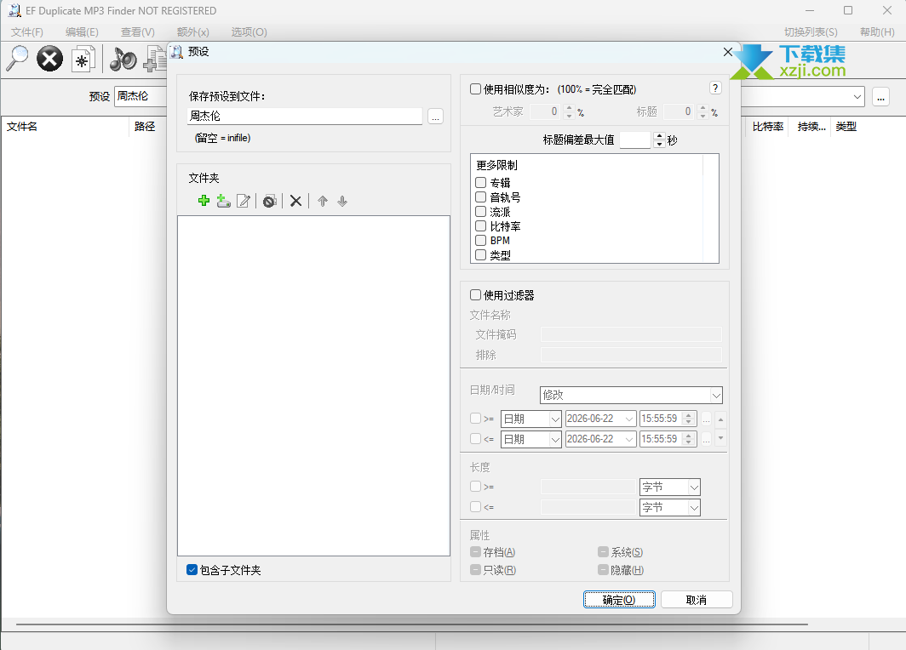The width and height of the screenshot is (906, 650).
Task: Toggle the 只读(R) attribute checkbox
Action: (x=475, y=570)
